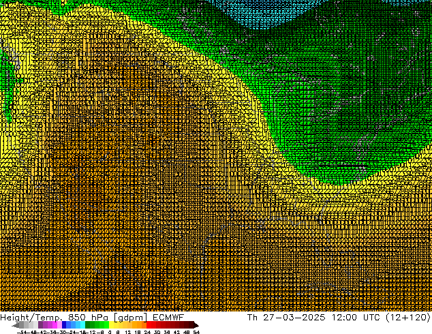The width and height of the screenshot is (432, 334).
Task: Click the "(12+120)" forecast offset
Action: point(408,318)
